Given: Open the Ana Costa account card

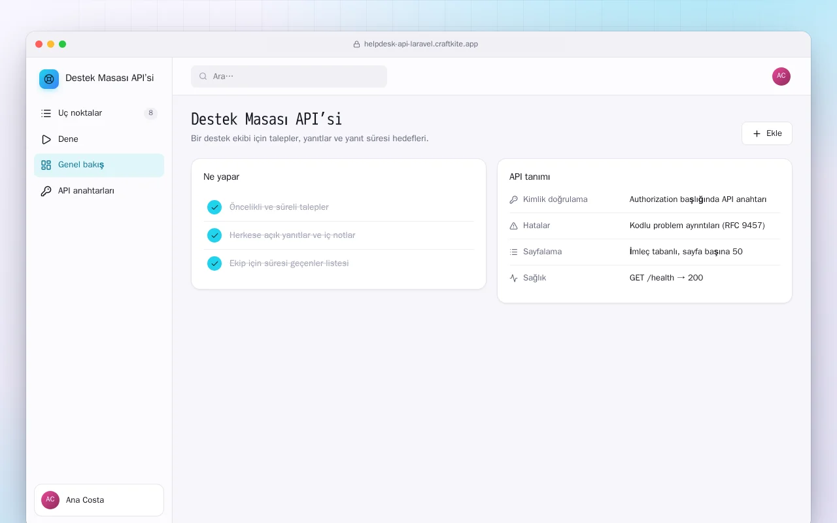Looking at the screenshot, I should [99, 500].
